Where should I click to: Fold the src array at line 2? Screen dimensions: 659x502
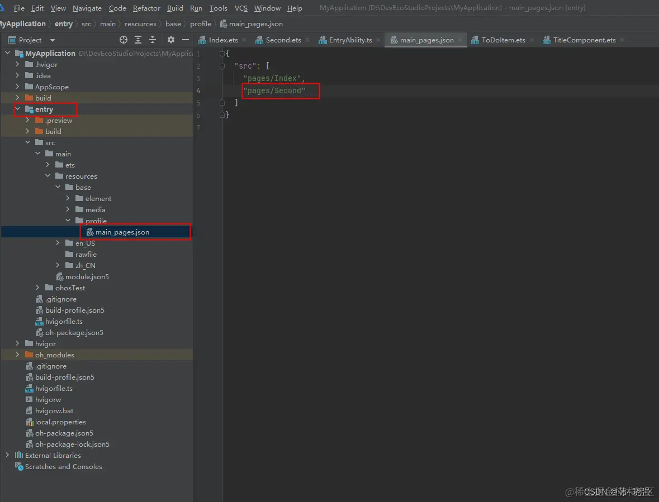(222, 66)
